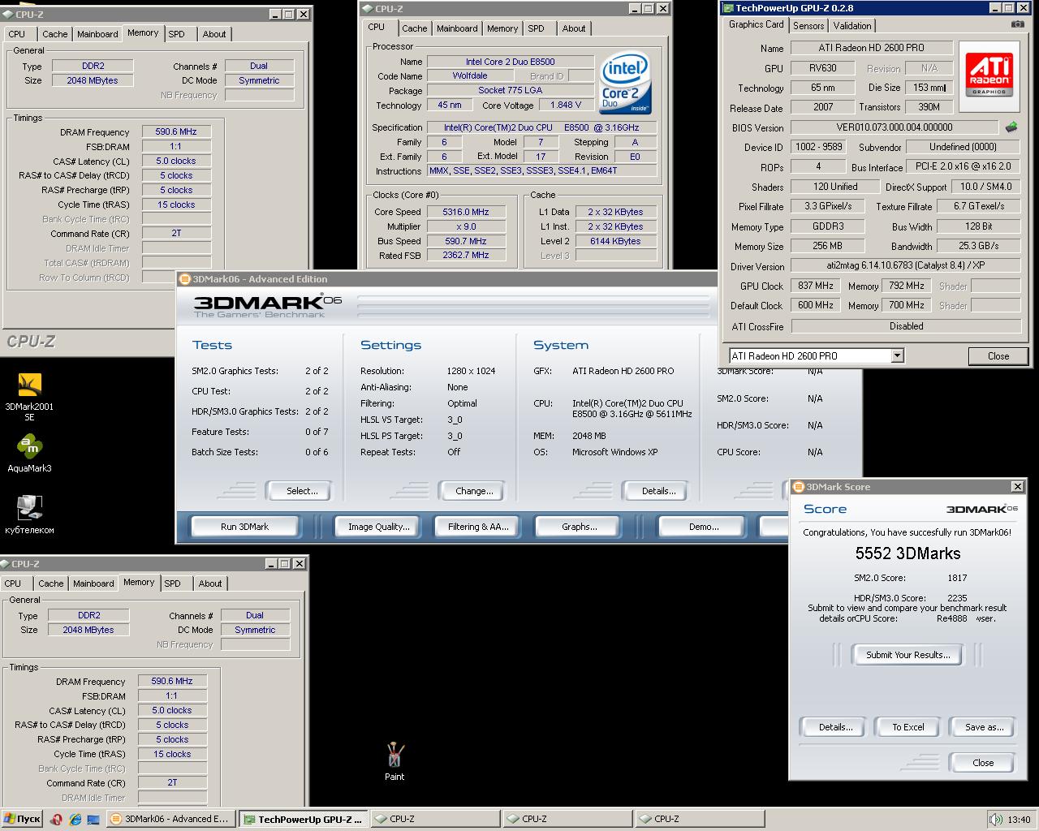
Task: Open the Cache tab in the center CPU-Z window
Action: point(414,28)
